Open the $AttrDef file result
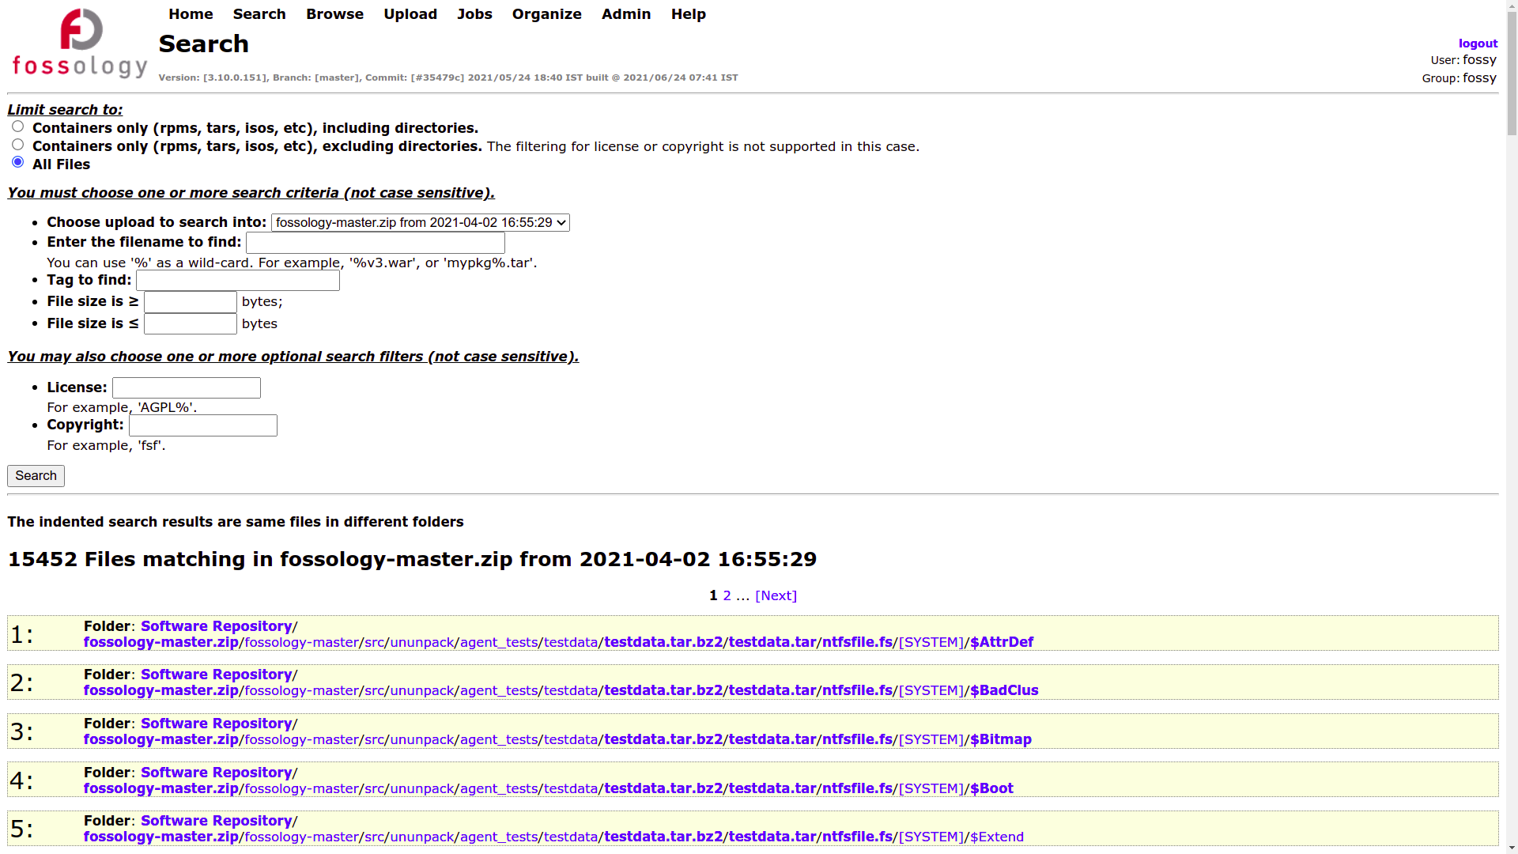Viewport: 1518px width, 854px height. [1001, 641]
